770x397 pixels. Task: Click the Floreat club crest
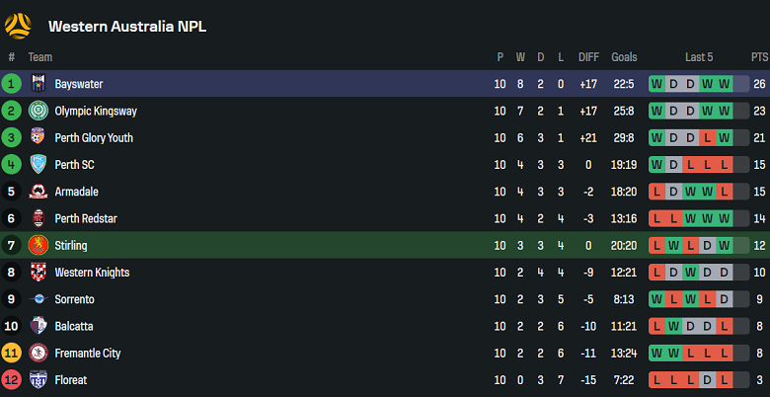point(38,380)
